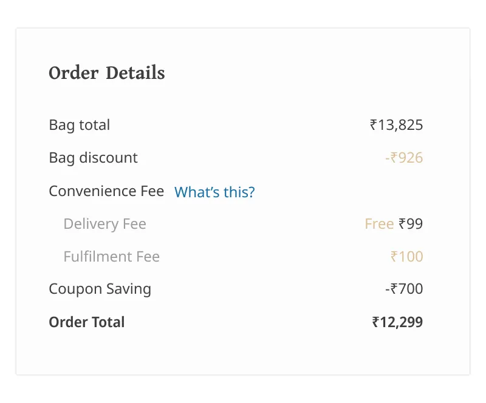Click the Bag discount label

(x=93, y=158)
